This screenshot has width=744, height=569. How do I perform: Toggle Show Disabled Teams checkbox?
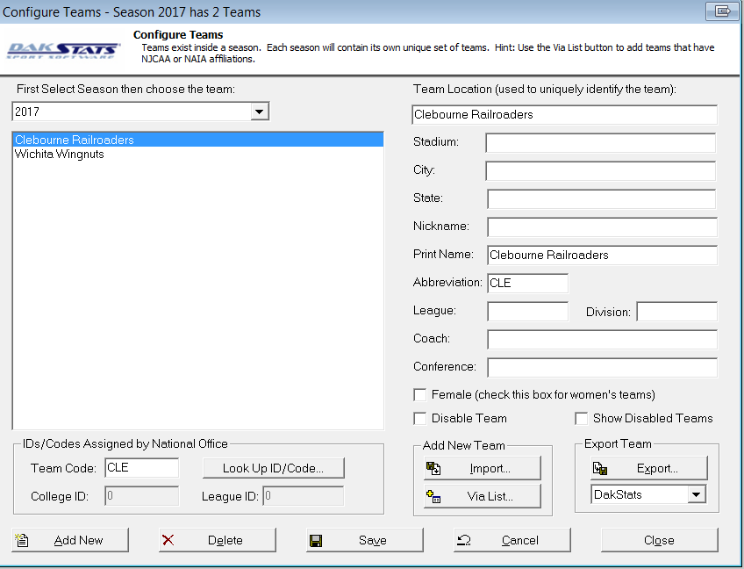tap(582, 419)
